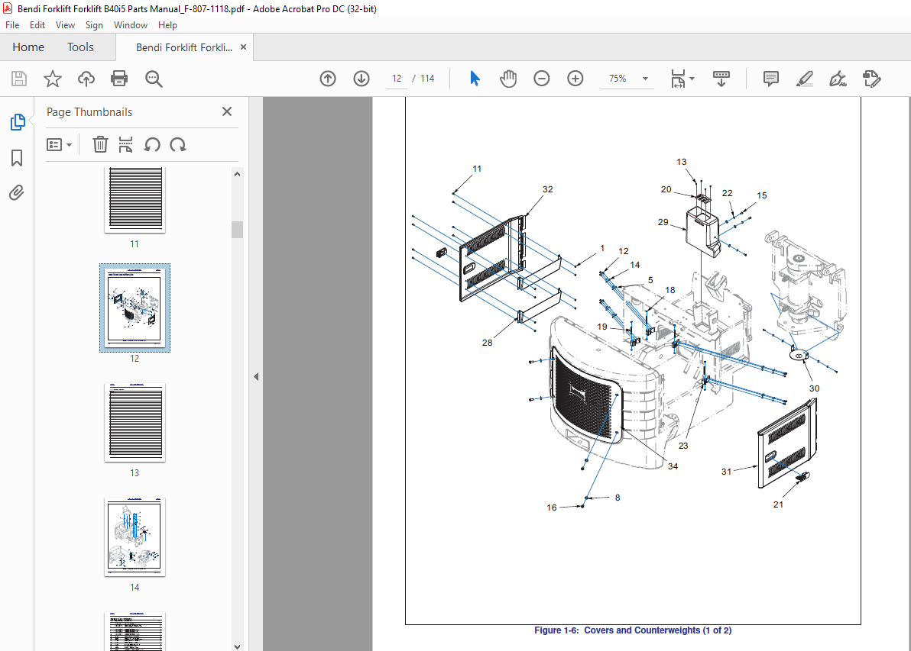Click the Save file icon

tap(19, 79)
